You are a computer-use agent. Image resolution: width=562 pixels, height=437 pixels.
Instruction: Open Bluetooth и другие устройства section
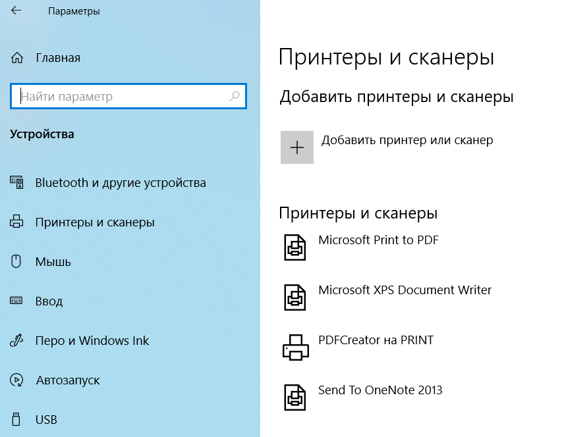click(x=121, y=183)
